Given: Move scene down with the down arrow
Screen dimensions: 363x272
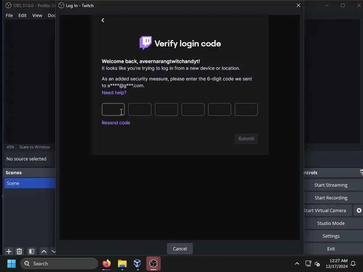Looking at the screenshot, I should point(54,251).
